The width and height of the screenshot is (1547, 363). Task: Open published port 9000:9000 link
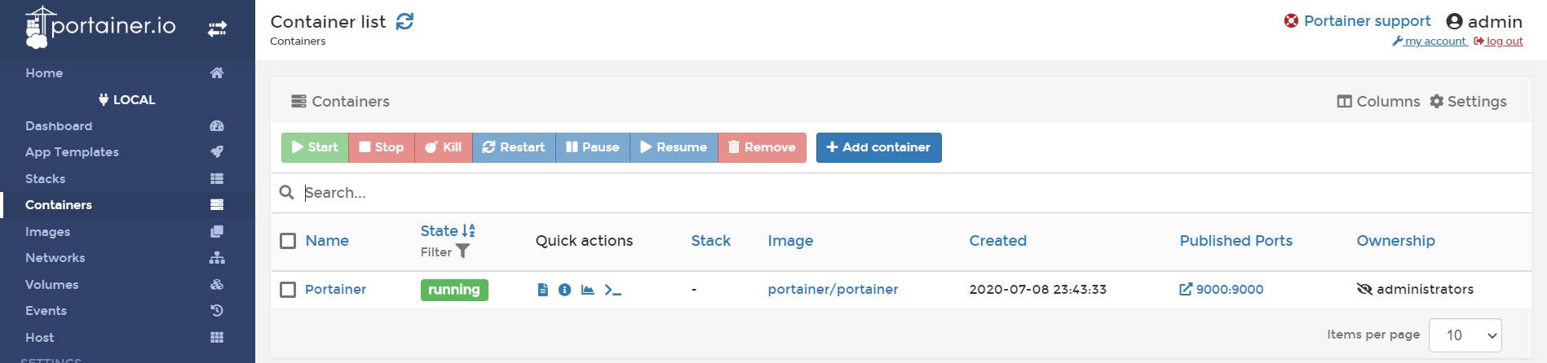coord(1222,290)
